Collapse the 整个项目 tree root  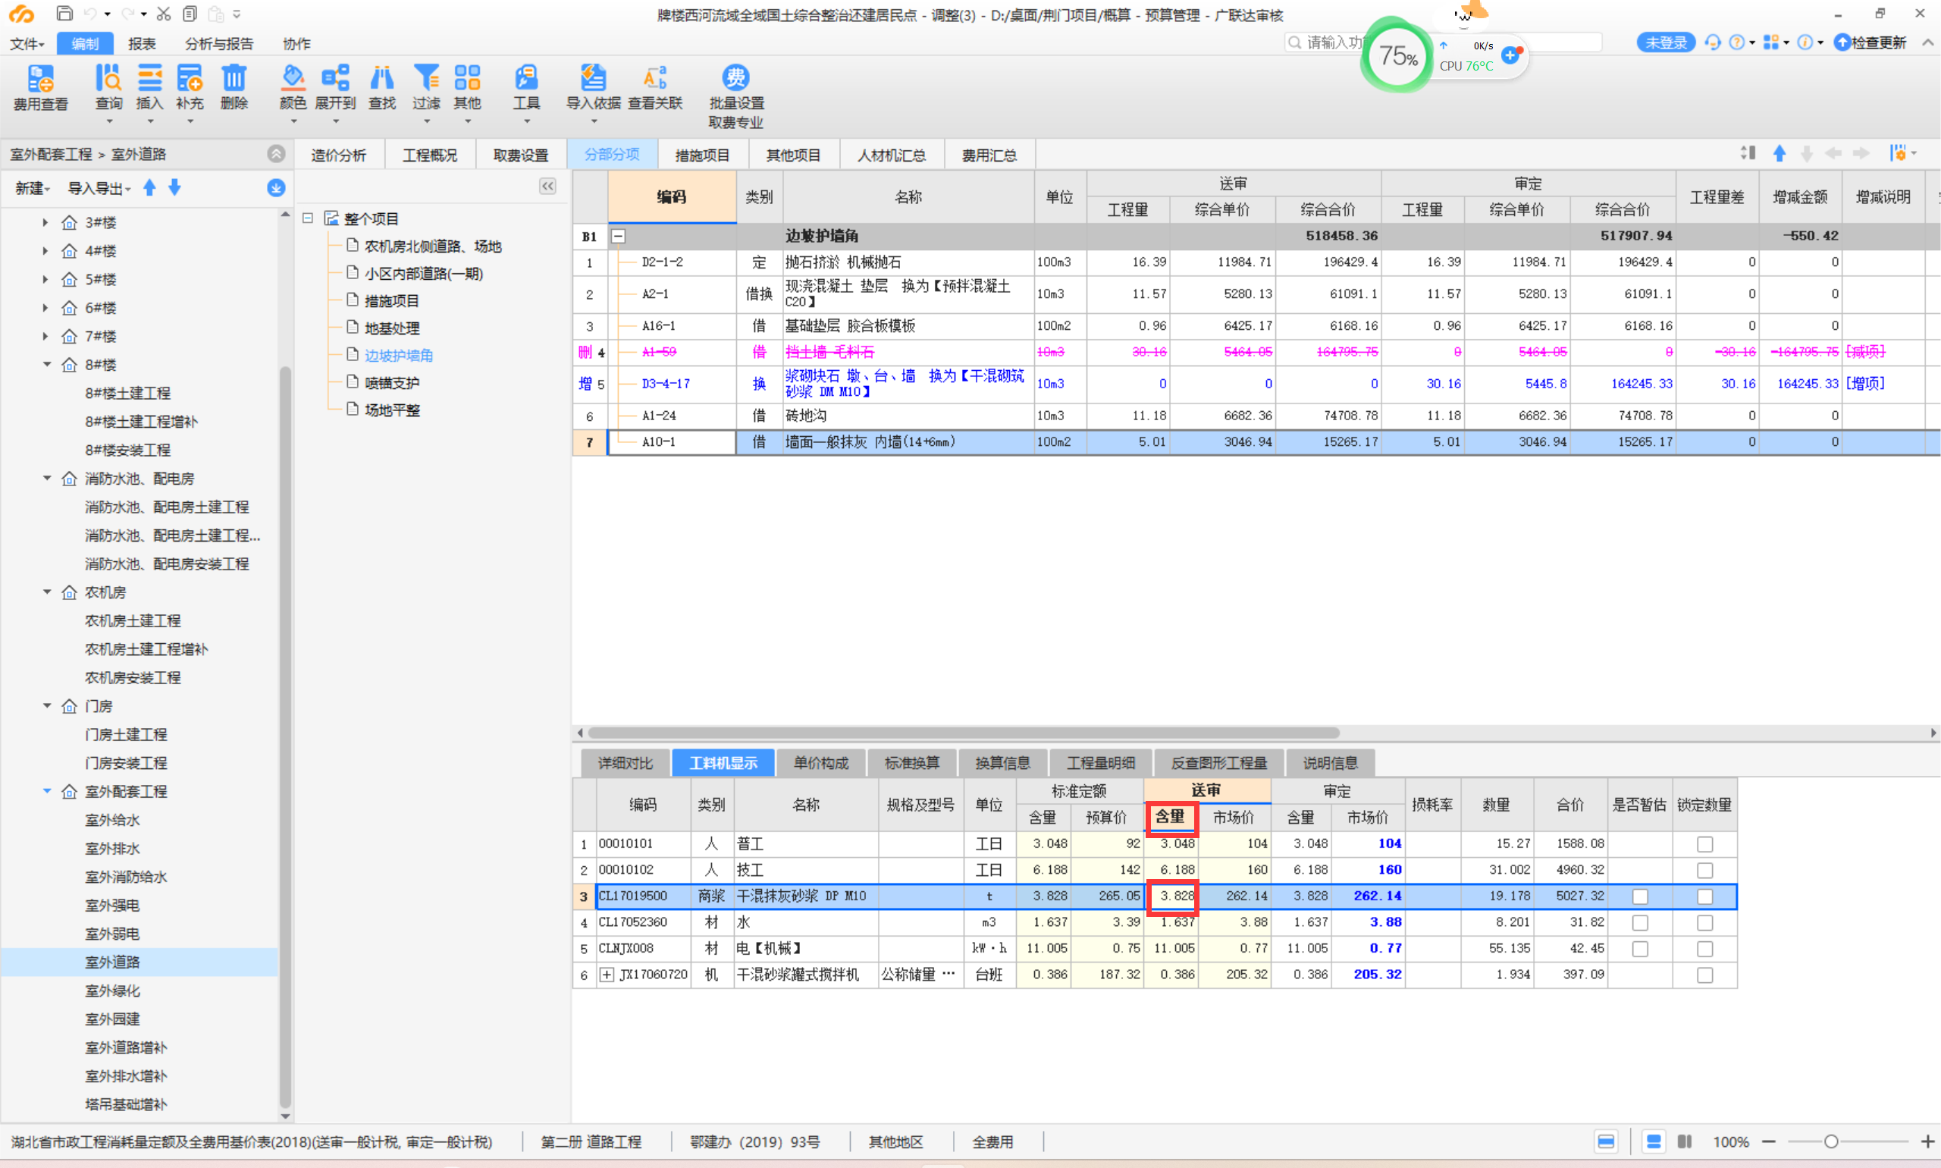tap(308, 218)
